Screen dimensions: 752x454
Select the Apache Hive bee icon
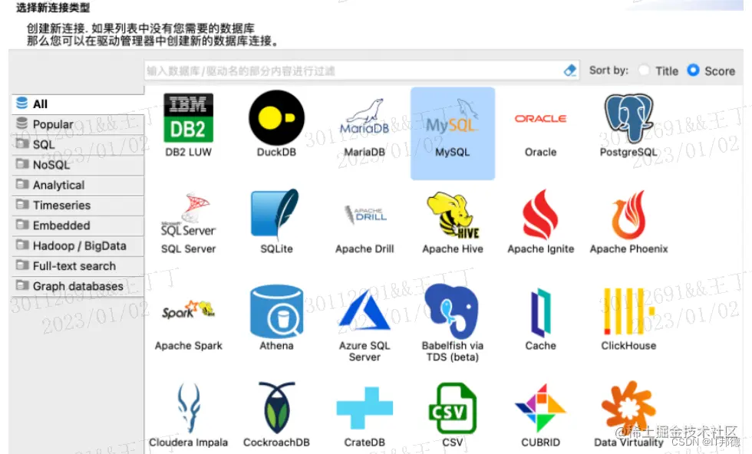coord(454,215)
